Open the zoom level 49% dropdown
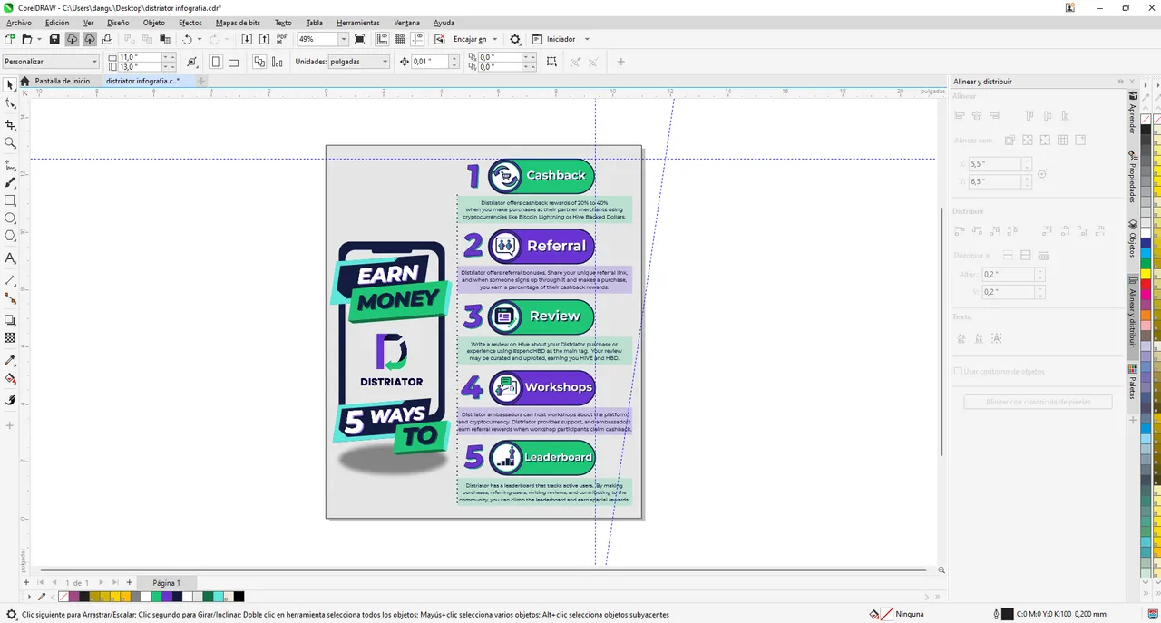 coord(344,39)
